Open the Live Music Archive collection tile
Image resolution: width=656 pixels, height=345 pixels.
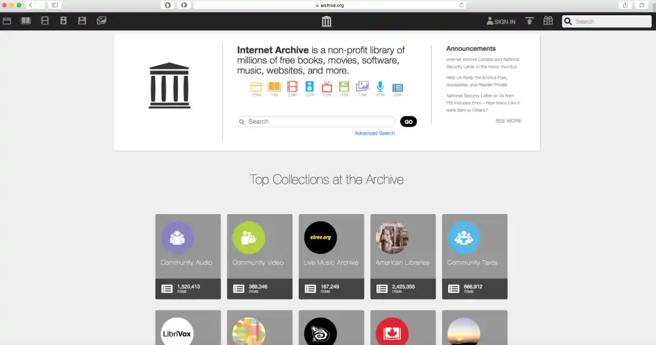coord(332,256)
